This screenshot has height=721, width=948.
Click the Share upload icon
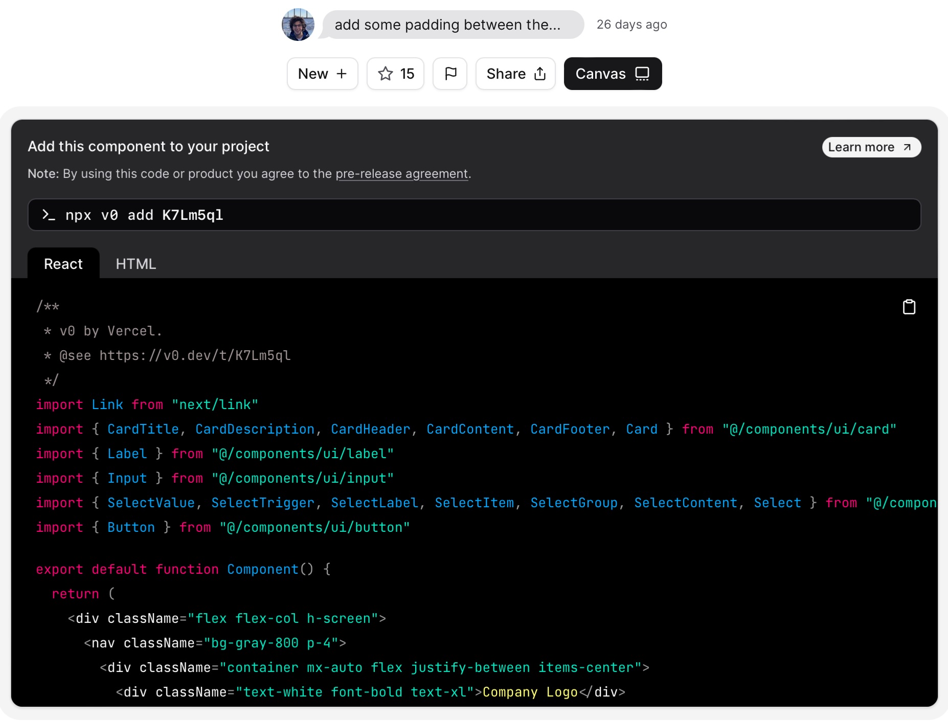[540, 74]
